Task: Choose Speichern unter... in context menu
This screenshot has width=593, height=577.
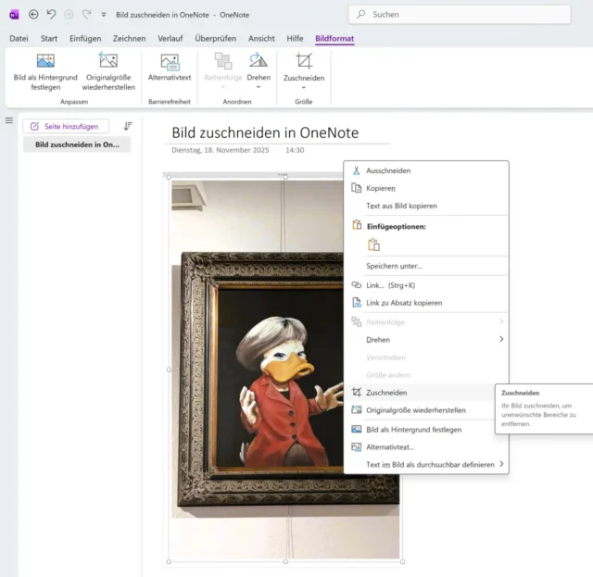Action: point(426,266)
